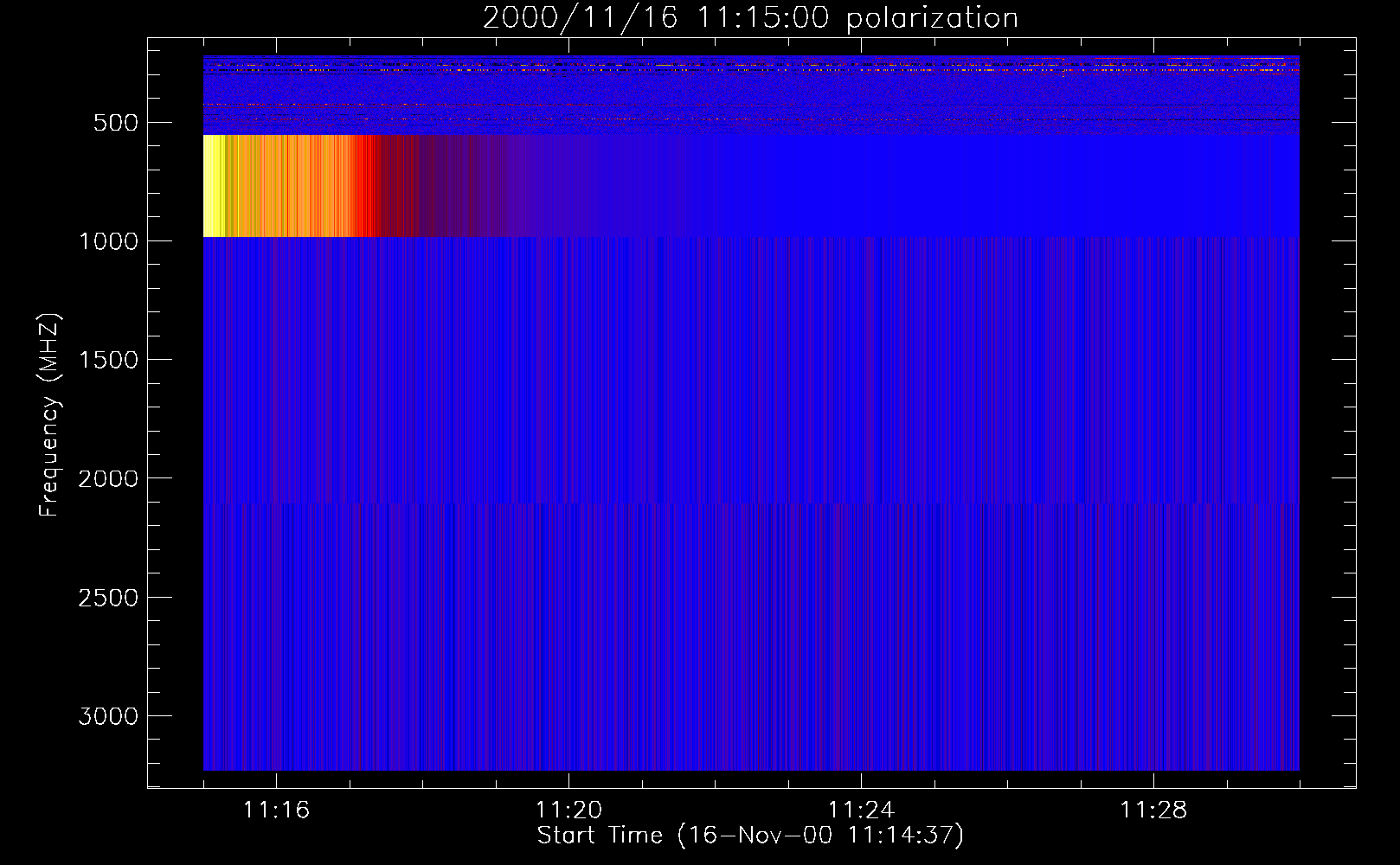1400x865 pixels.
Task: Click the 500 frequency tick label
Action: (x=116, y=123)
